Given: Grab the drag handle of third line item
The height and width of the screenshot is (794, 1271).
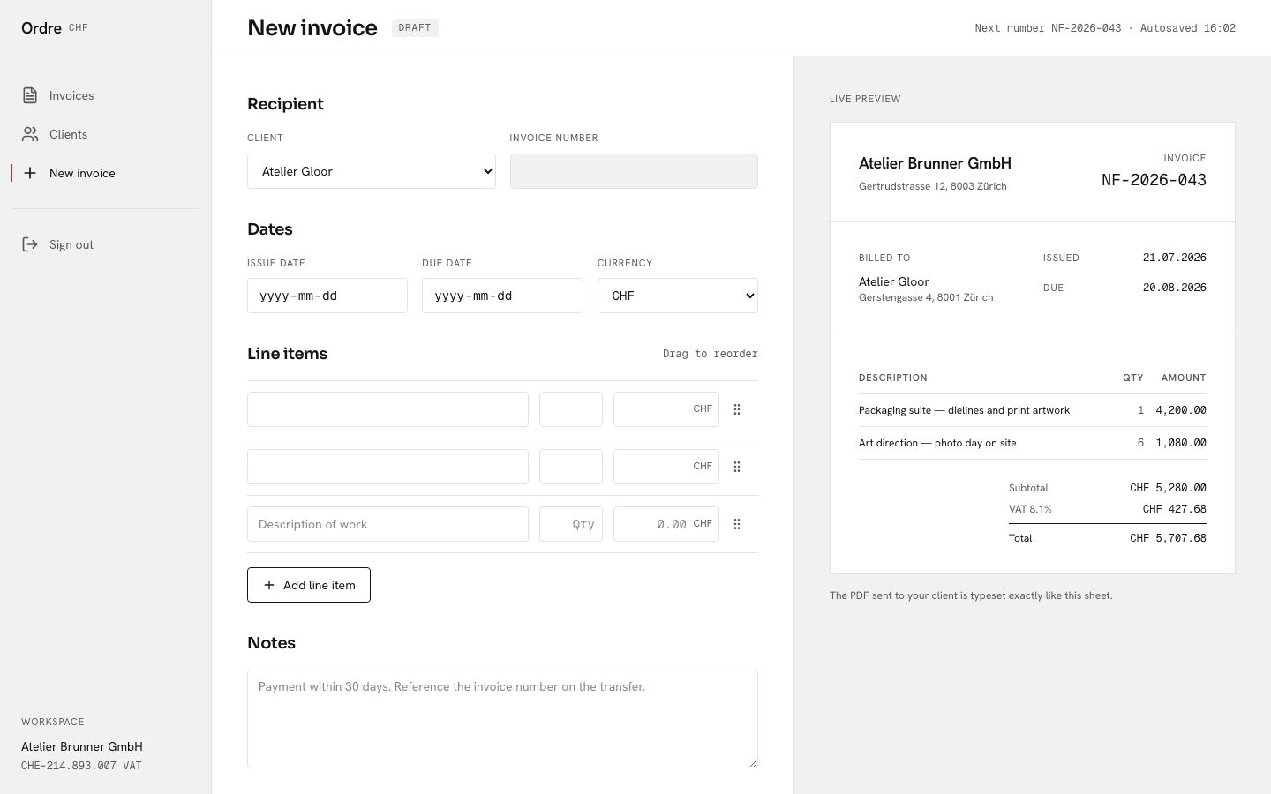Looking at the screenshot, I should (x=737, y=524).
